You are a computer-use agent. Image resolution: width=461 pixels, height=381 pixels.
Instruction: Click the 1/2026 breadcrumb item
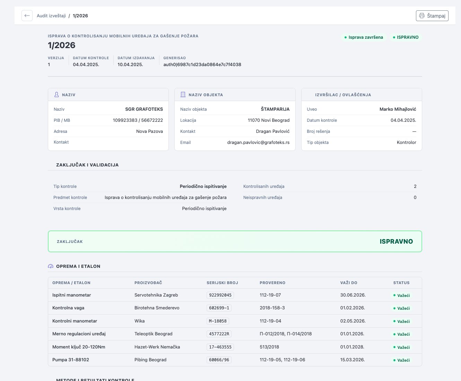(x=80, y=16)
